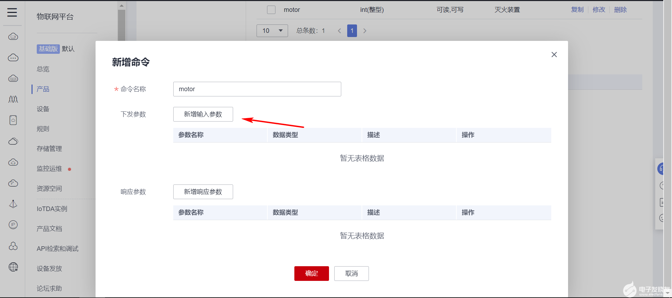Go to the next page arrow

365,31
